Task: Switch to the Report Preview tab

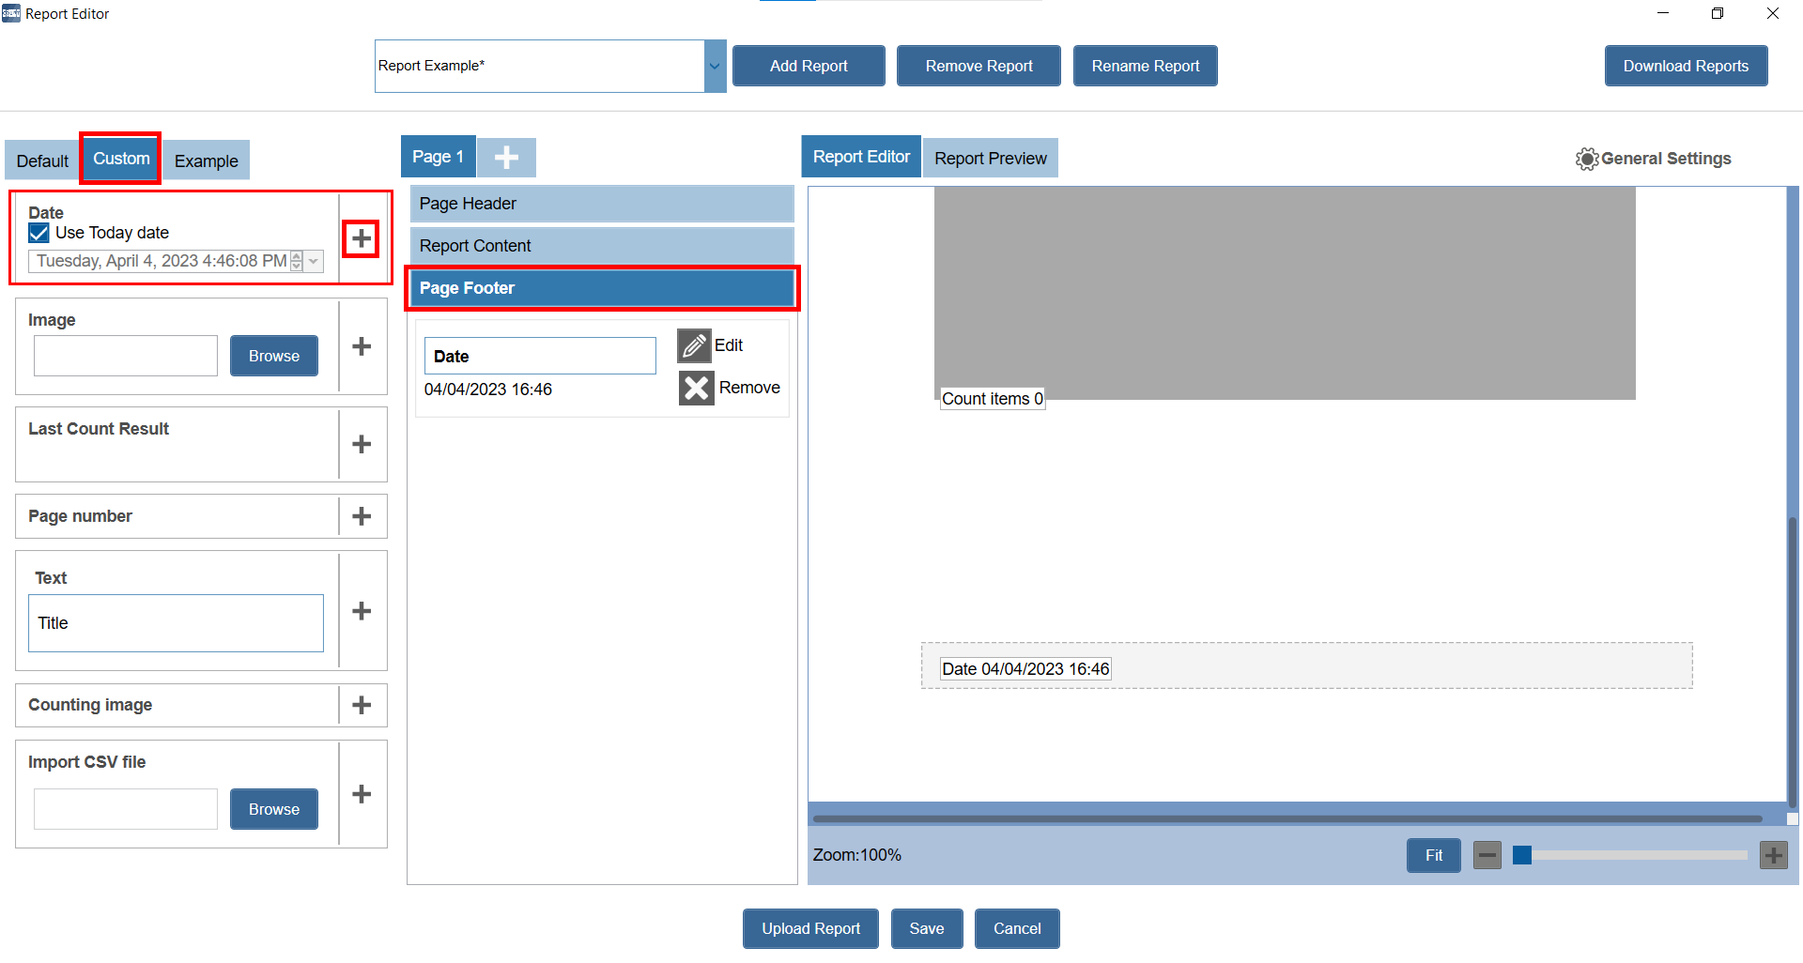Action: pyautogui.click(x=990, y=159)
